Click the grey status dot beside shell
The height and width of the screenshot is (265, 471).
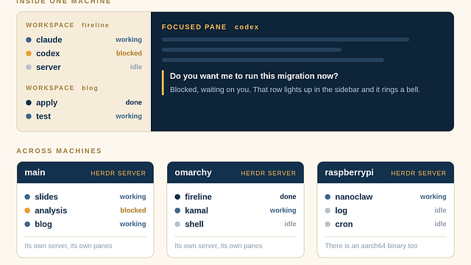point(177,224)
